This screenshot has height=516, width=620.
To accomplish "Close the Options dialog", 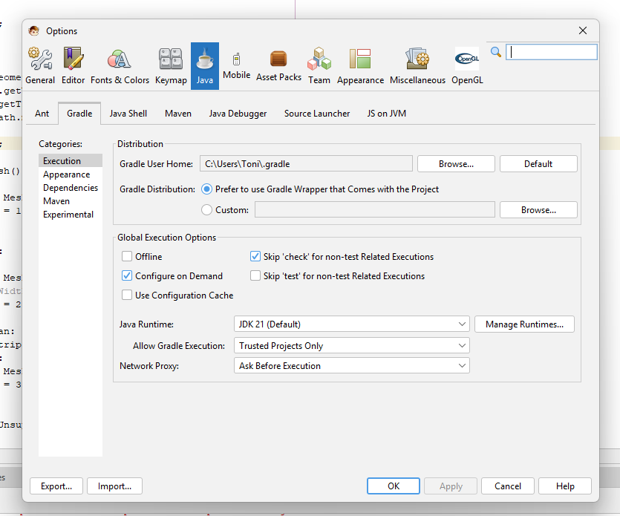I will tap(582, 30).
